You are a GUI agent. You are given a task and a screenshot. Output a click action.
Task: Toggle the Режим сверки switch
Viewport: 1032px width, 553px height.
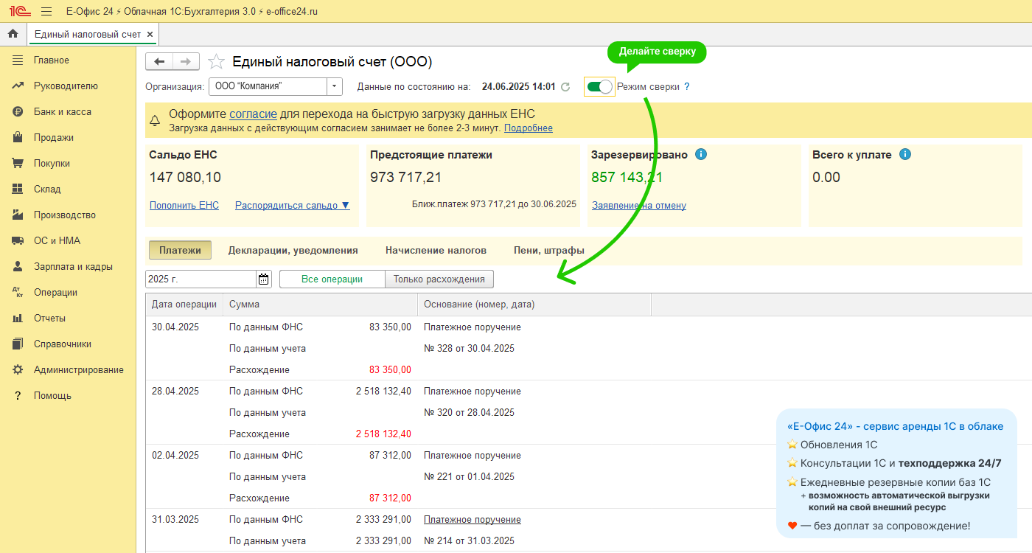click(x=599, y=87)
